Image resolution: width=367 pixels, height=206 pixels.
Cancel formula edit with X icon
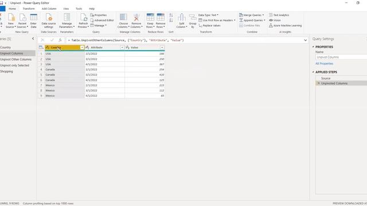click(x=42, y=40)
